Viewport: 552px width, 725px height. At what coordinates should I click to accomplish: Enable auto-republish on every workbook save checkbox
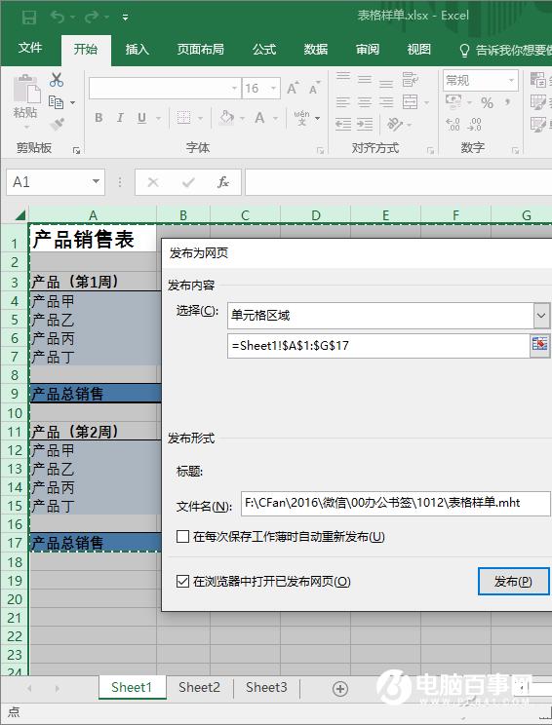click(x=182, y=536)
